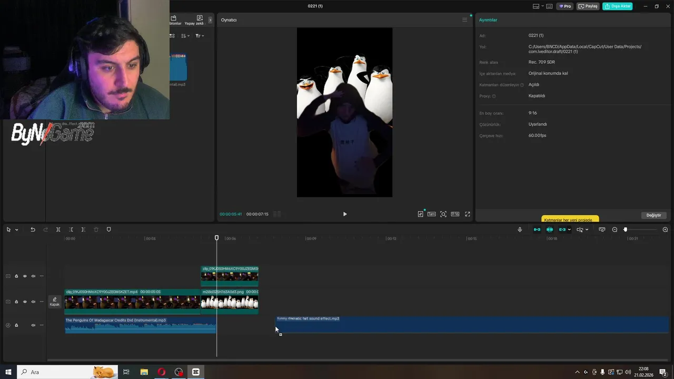Click the Pro upgrade button
This screenshot has width=674, height=379.
point(565,6)
